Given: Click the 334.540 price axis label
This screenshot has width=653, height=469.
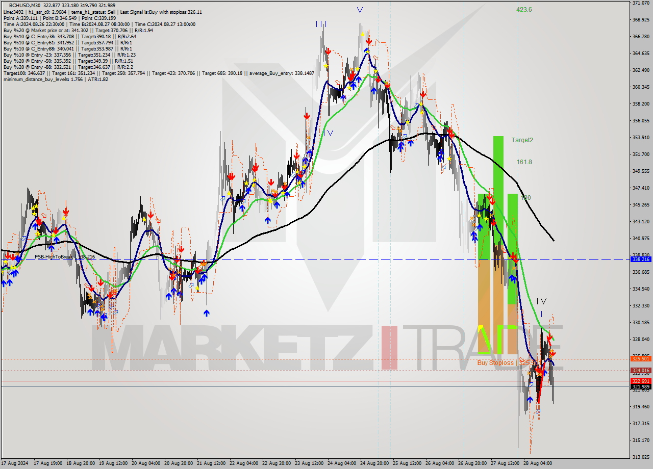Looking at the screenshot, I should pyautogui.click(x=641, y=289).
